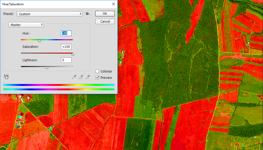Click the Hue slider handle
The height and width of the screenshot is (150, 263).
click(39, 41)
